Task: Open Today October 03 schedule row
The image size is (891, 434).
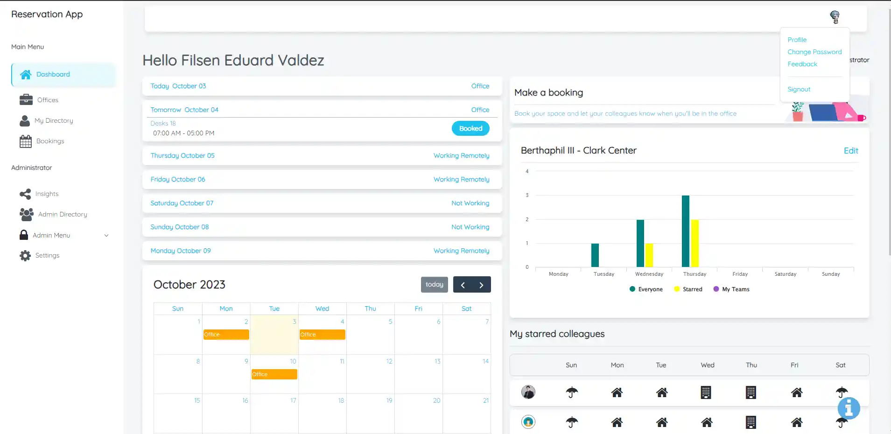Action: pyautogui.click(x=322, y=86)
